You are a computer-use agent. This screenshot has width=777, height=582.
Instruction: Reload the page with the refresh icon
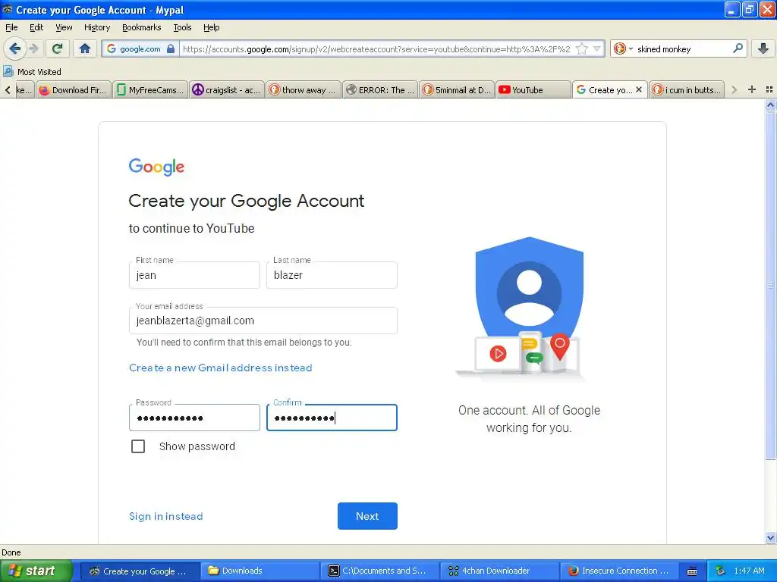tap(58, 48)
